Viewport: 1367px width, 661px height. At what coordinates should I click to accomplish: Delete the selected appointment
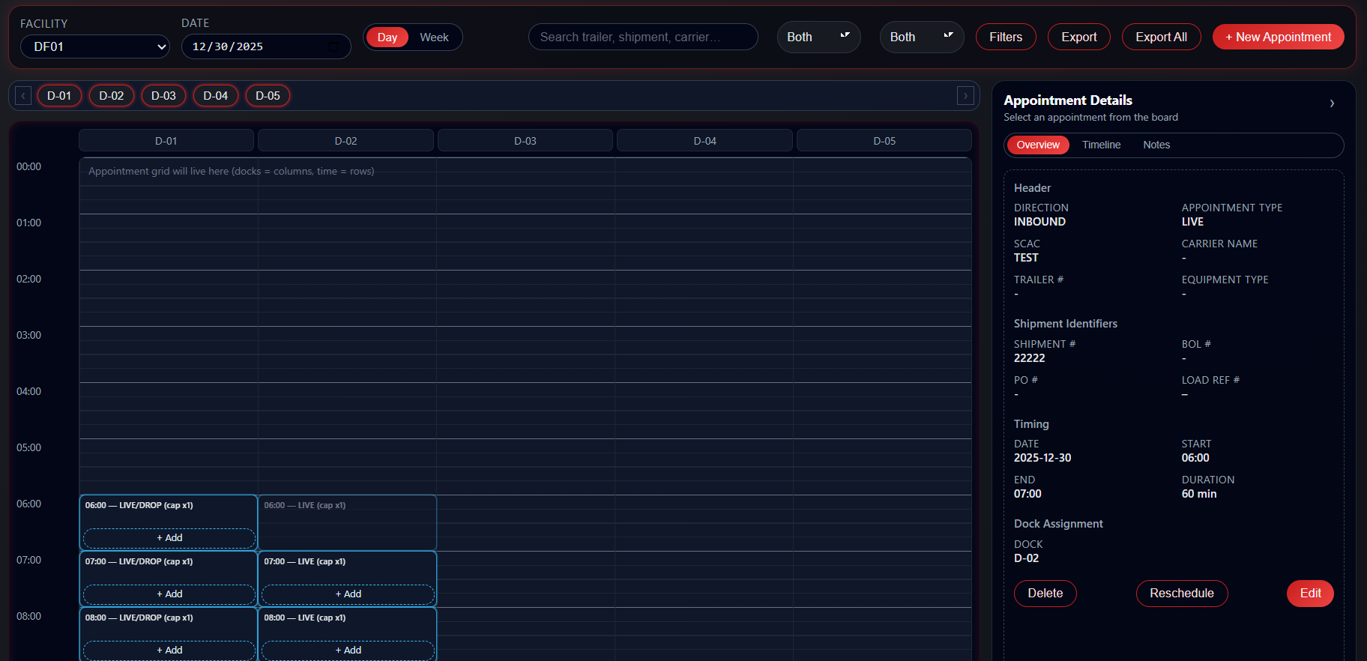click(1045, 594)
